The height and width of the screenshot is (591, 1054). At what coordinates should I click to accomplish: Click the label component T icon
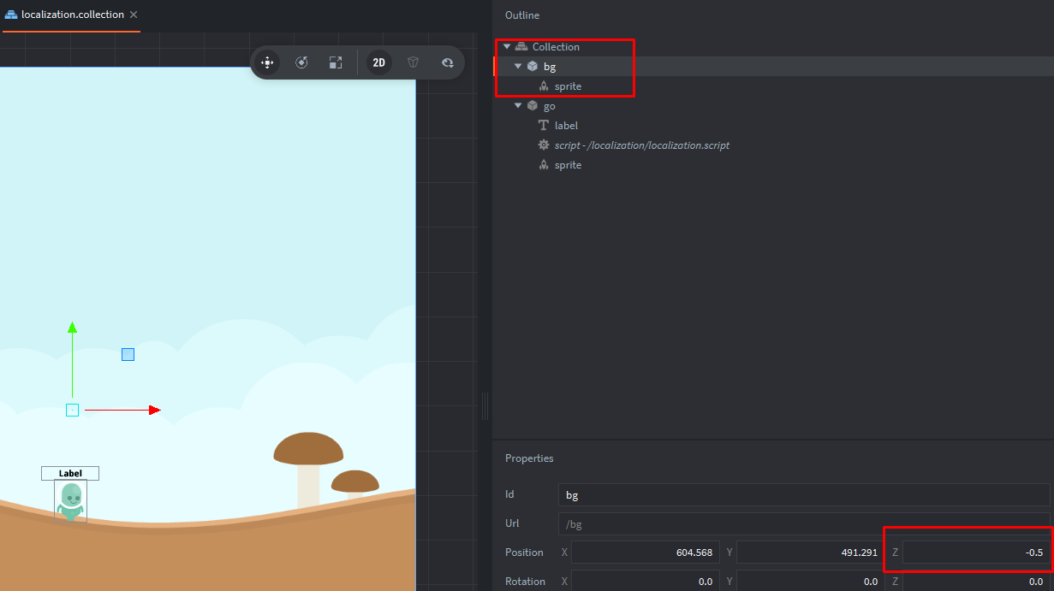click(x=543, y=126)
